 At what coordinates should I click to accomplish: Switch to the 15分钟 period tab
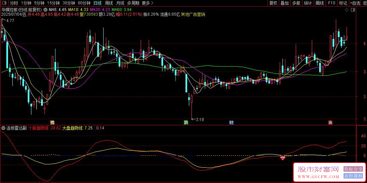[x=53, y=3]
